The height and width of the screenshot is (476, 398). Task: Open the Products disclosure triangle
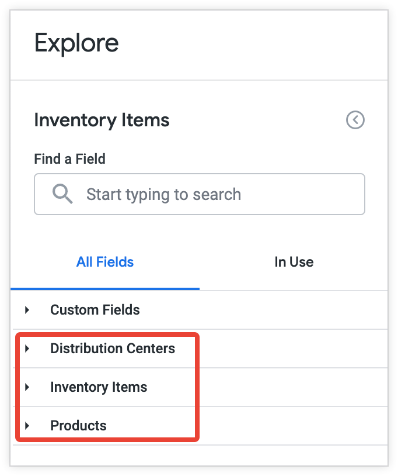click(26, 426)
